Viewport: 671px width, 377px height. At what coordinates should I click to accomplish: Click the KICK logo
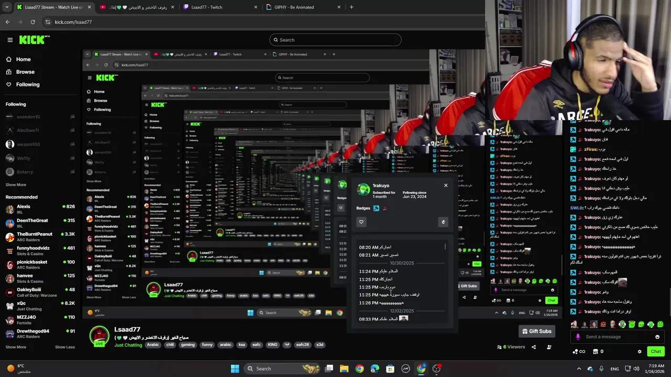(x=34, y=40)
